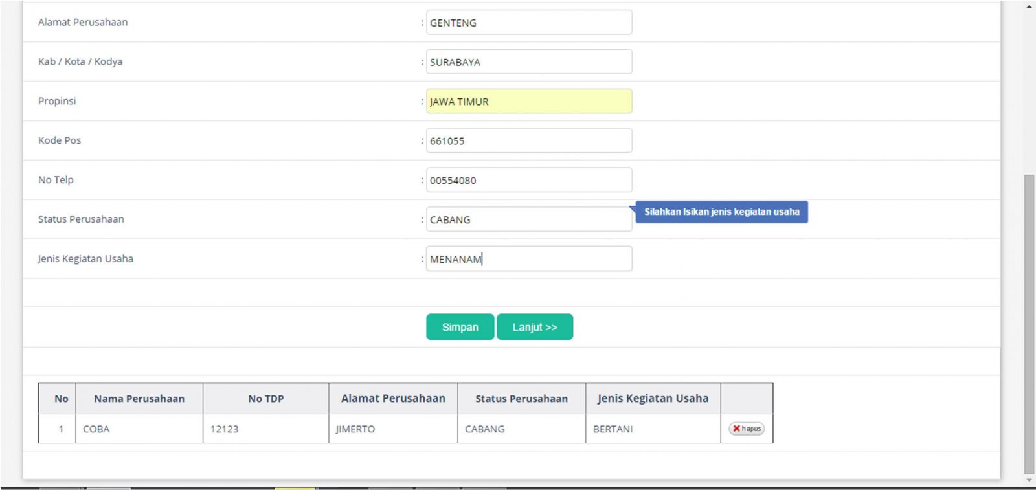Image resolution: width=1036 pixels, height=490 pixels.
Task: Select the BERTANI cell in the table
Action: click(652, 429)
